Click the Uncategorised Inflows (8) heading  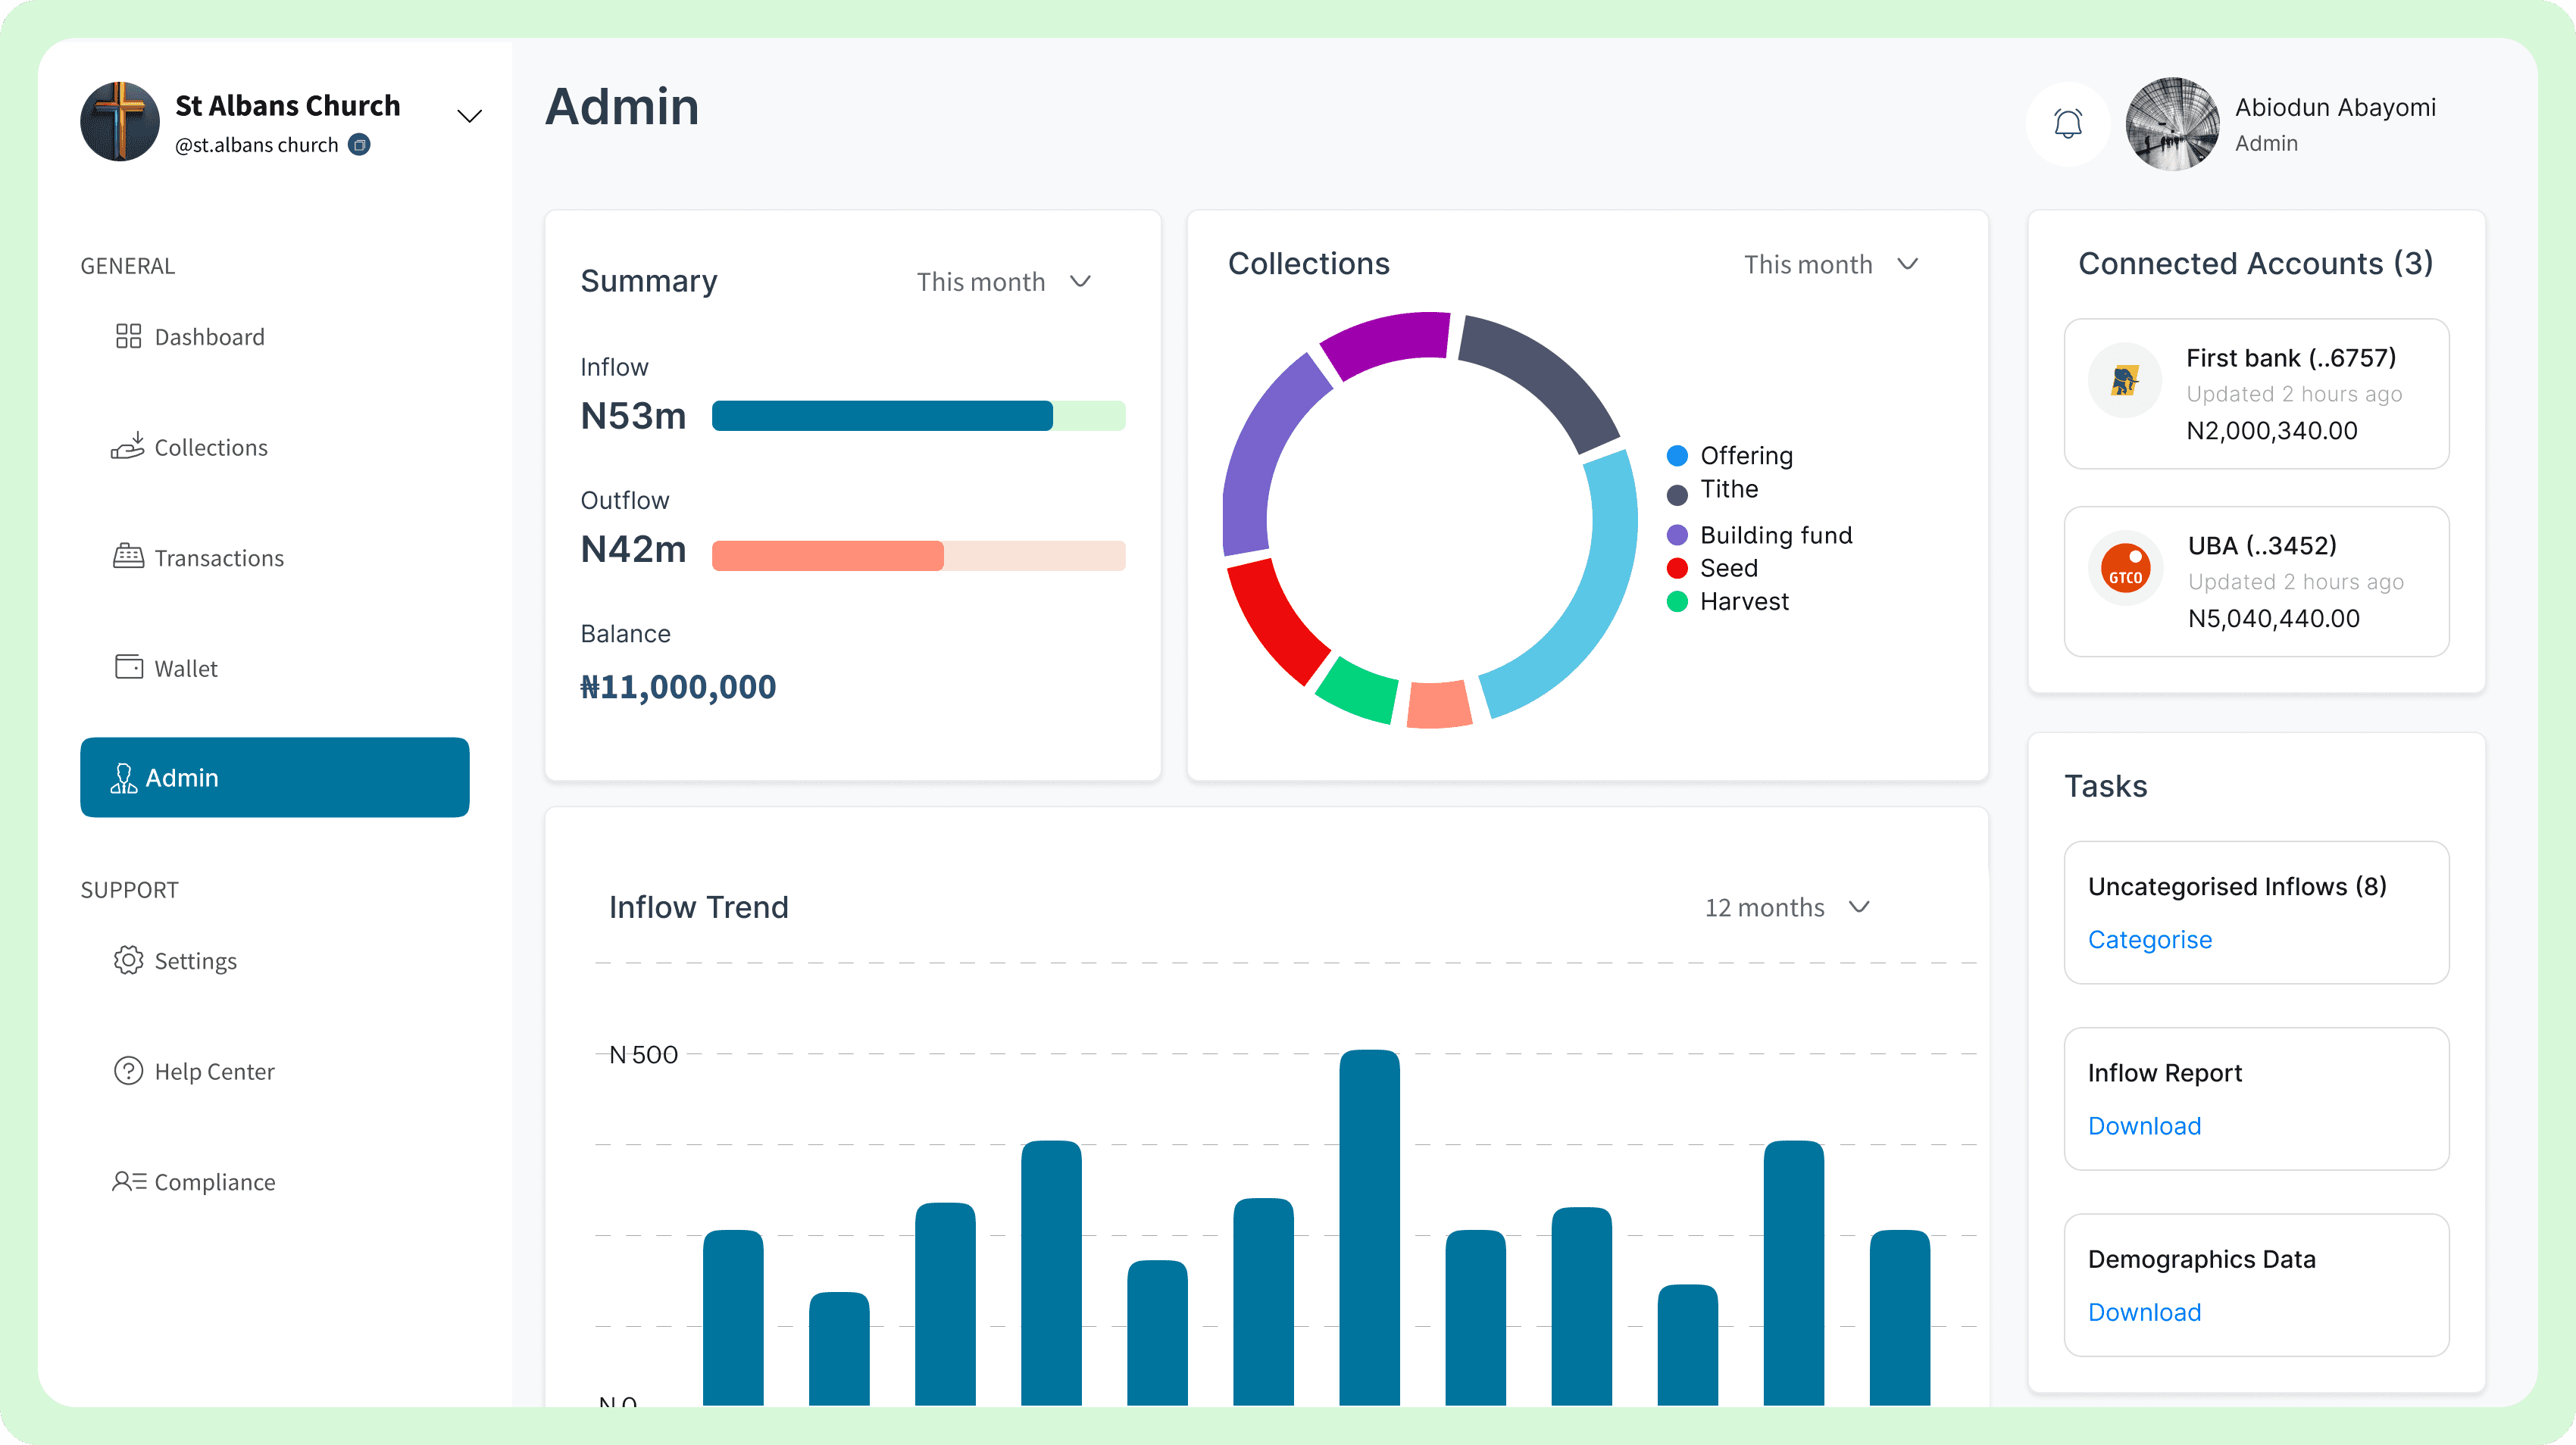(2237, 886)
